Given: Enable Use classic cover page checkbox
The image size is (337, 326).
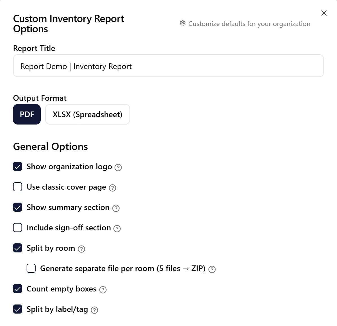Looking at the screenshot, I should pyautogui.click(x=18, y=187).
